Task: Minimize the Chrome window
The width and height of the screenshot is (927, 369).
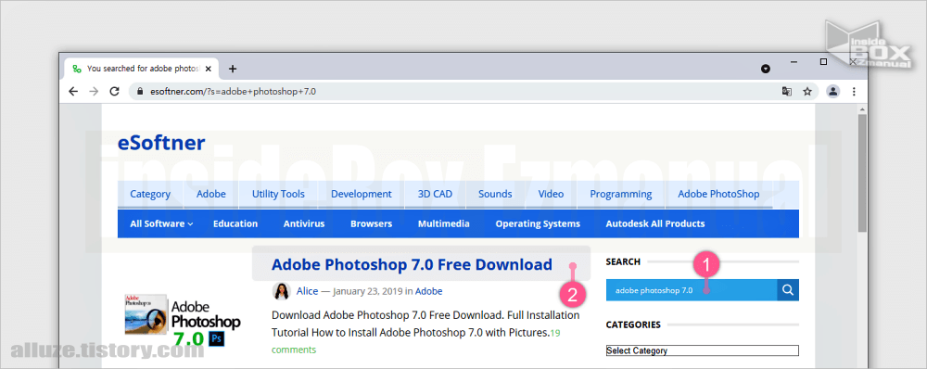Action: coord(794,61)
